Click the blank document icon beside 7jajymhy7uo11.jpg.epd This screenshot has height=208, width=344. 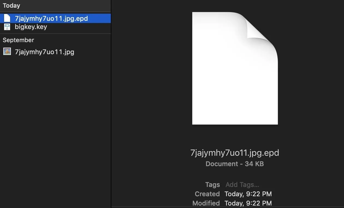coord(7,18)
